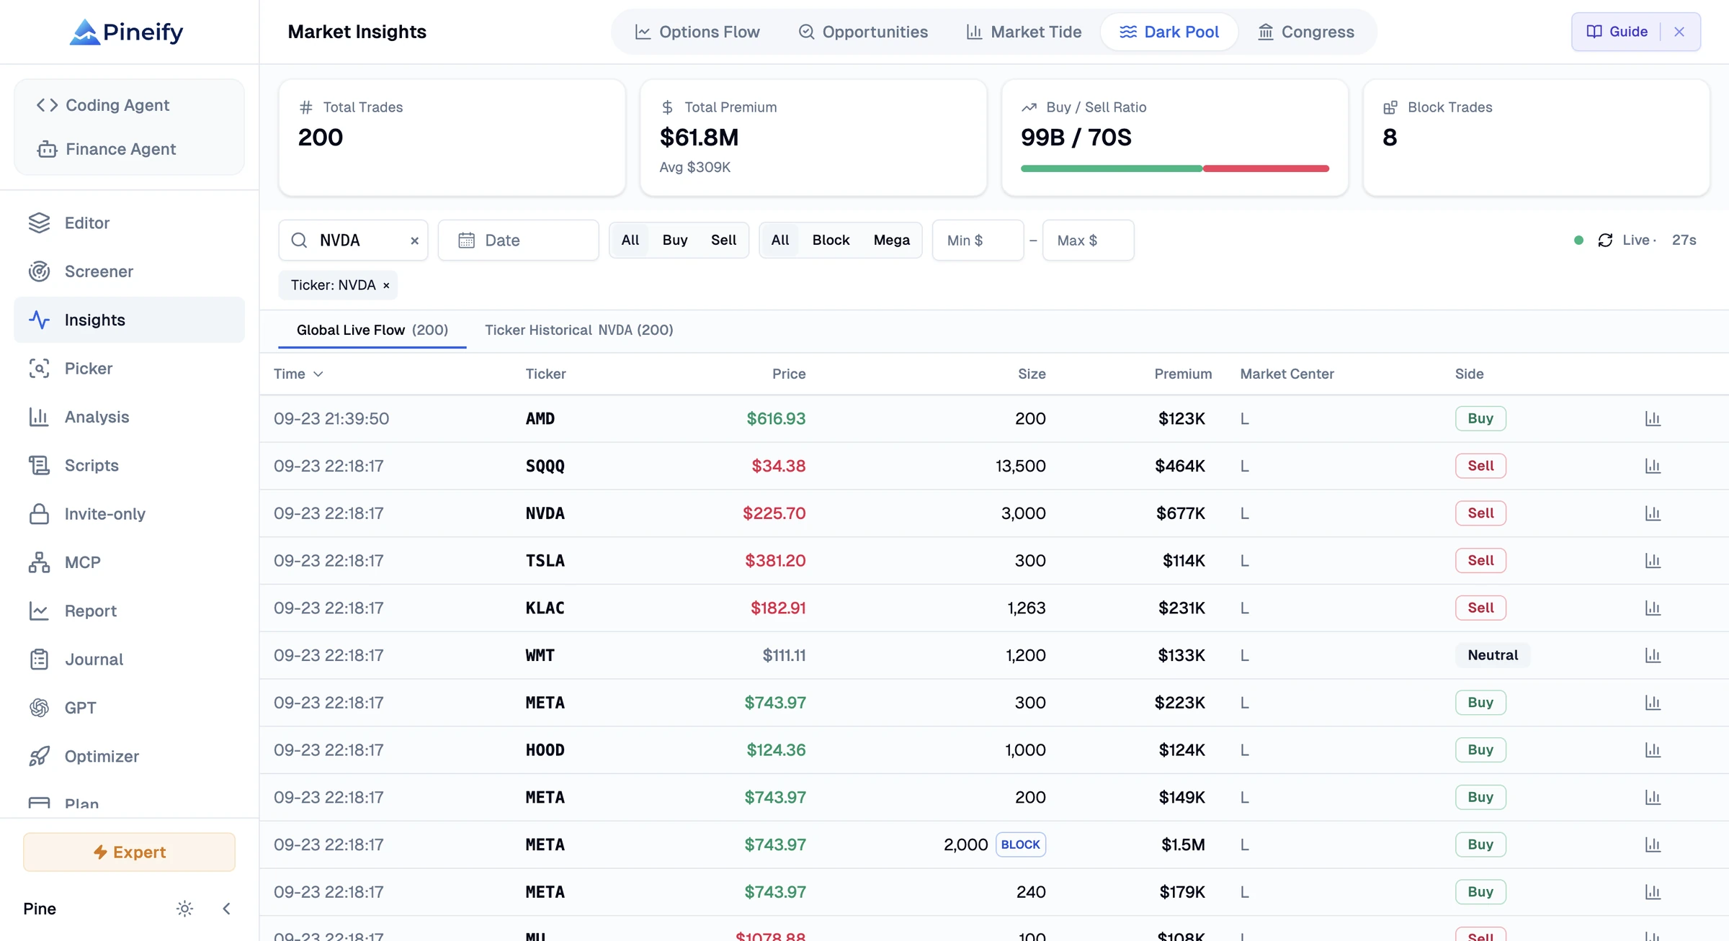Open GPT in the sidebar

[x=129, y=708]
